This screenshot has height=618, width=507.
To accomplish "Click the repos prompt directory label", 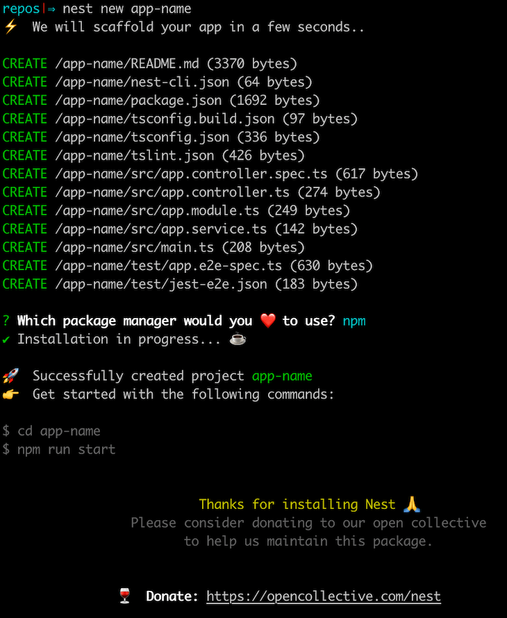I will 22,9.
